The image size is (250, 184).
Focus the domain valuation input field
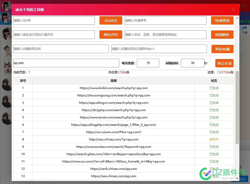(x=54, y=35)
